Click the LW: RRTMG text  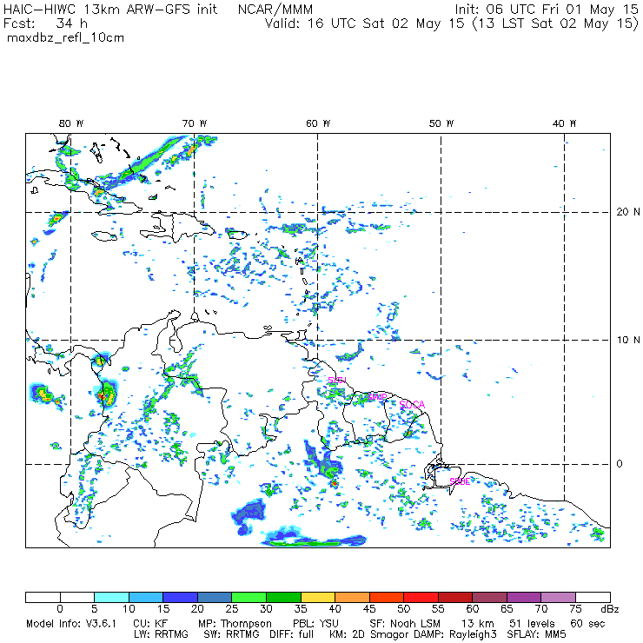(x=161, y=634)
